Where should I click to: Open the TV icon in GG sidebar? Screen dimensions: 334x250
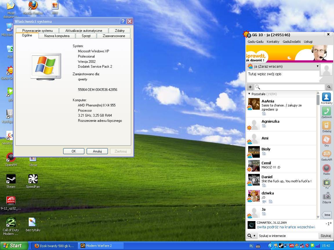[326, 184]
